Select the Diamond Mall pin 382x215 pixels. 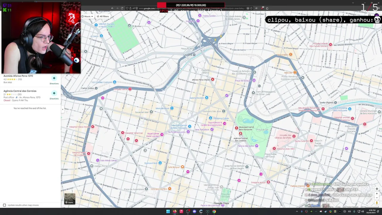[x=160, y=163]
